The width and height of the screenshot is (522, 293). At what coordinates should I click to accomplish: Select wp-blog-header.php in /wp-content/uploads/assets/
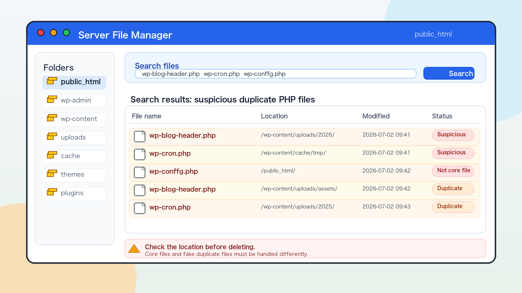point(182,189)
